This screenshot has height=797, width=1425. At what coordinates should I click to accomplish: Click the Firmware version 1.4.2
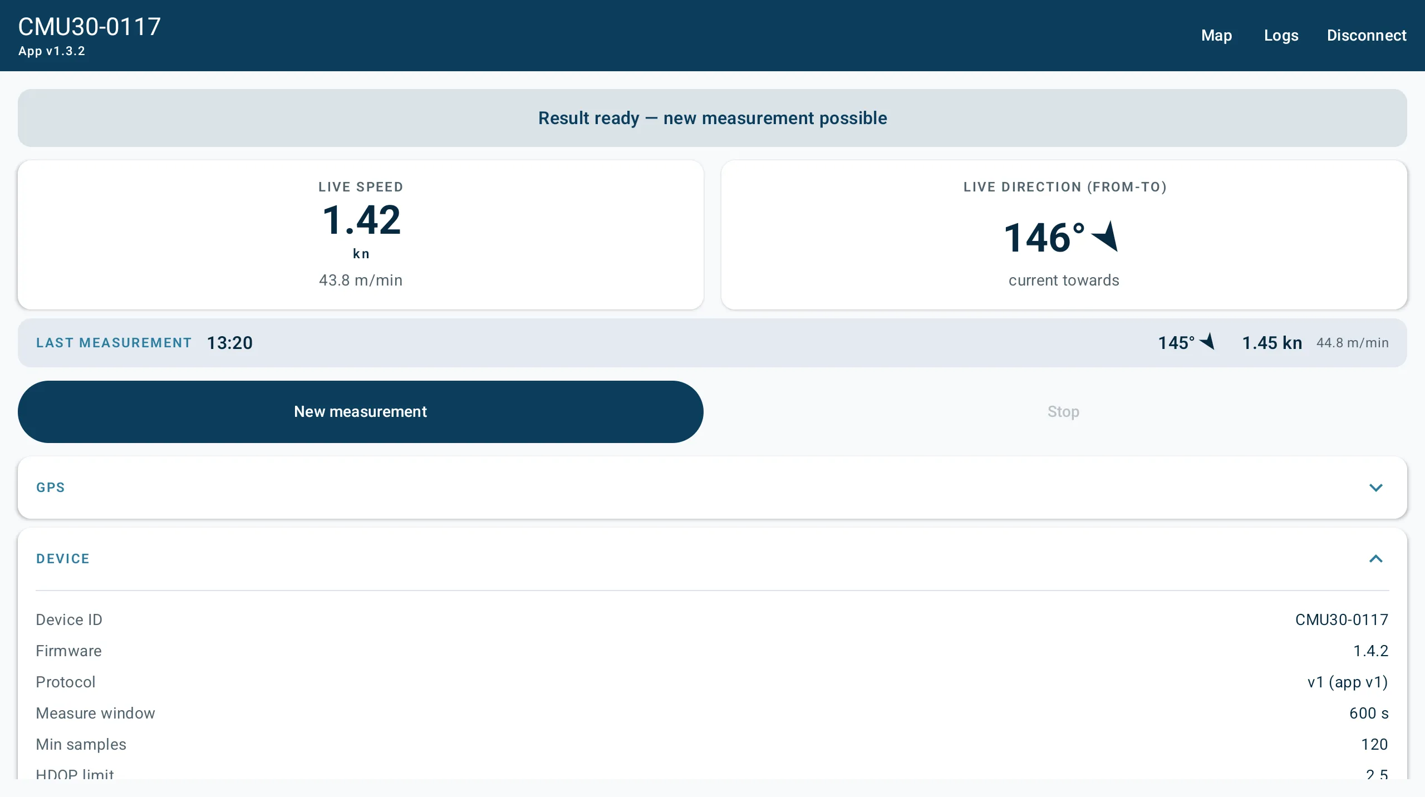[1370, 651]
